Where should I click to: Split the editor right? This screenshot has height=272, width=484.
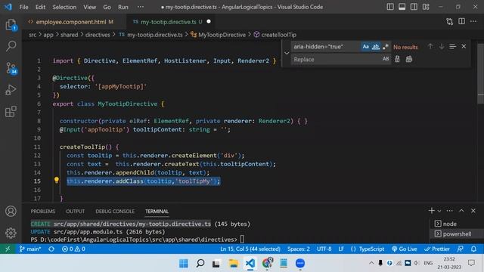coord(461,22)
